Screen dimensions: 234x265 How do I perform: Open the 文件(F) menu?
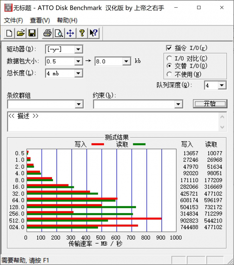[x=14, y=20]
